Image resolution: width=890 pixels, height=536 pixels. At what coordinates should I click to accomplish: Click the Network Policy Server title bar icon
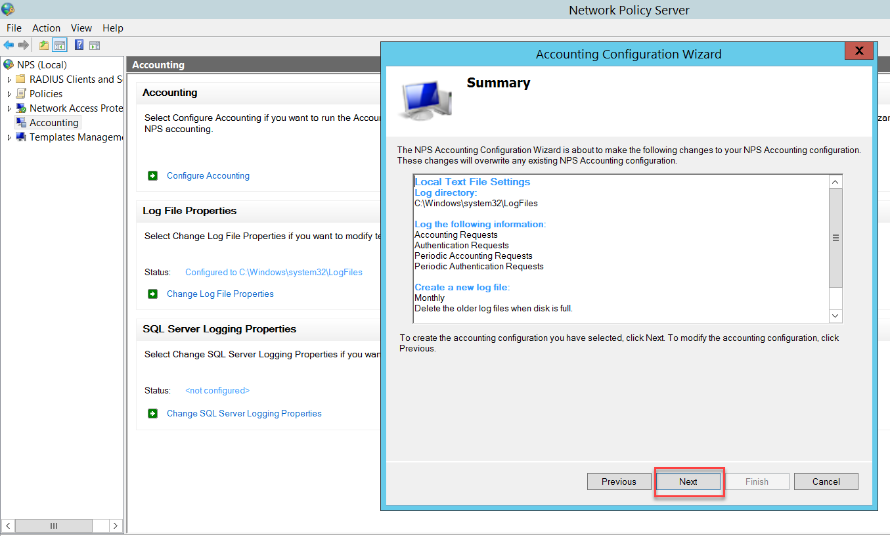8,9
